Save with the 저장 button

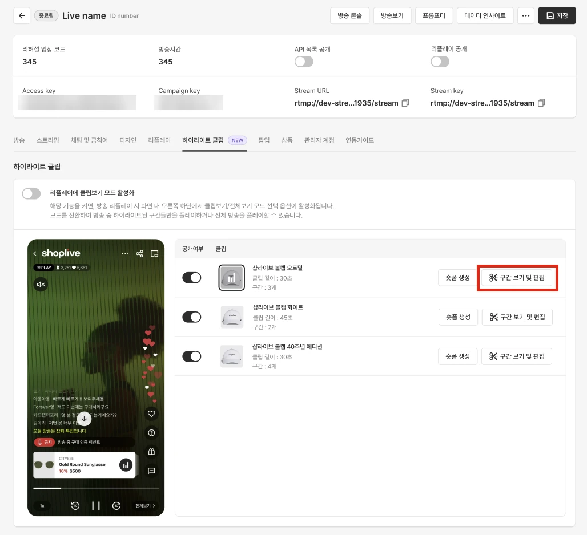pos(557,16)
